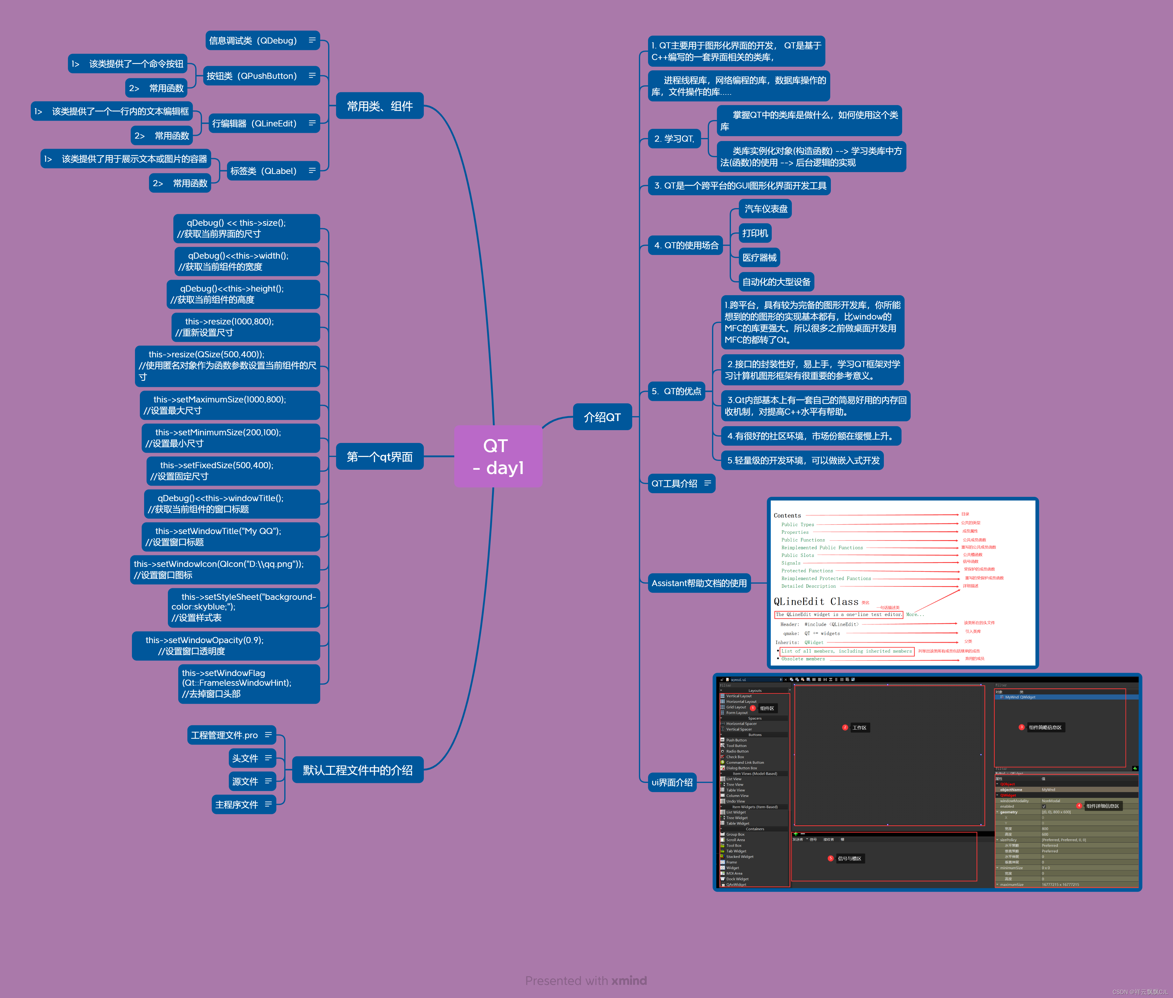Screen dimensions: 1173x998
Task: Open note icon on 源文件 node
Action: pos(268,781)
